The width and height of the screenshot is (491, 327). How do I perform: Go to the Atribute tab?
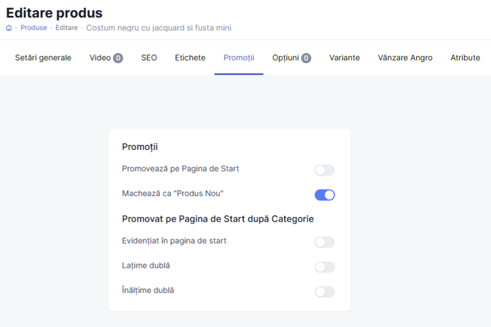[x=465, y=58]
